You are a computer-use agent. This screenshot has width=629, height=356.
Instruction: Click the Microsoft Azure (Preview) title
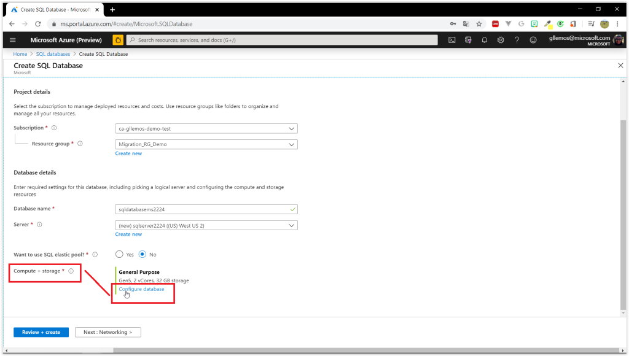pyautogui.click(x=66, y=40)
